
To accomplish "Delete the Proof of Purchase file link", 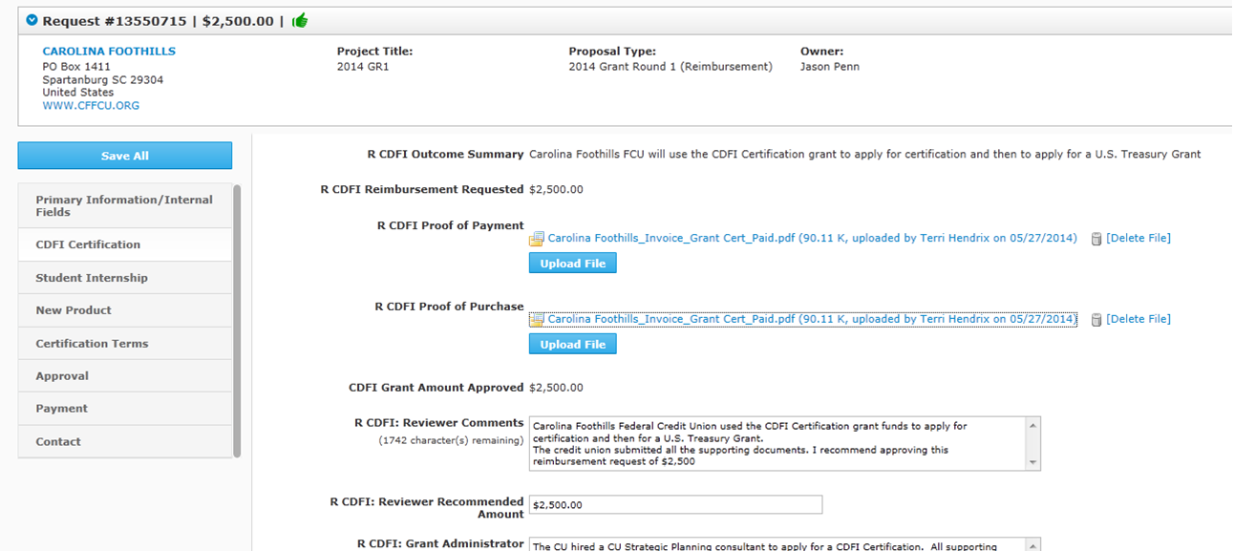I will (x=1138, y=319).
